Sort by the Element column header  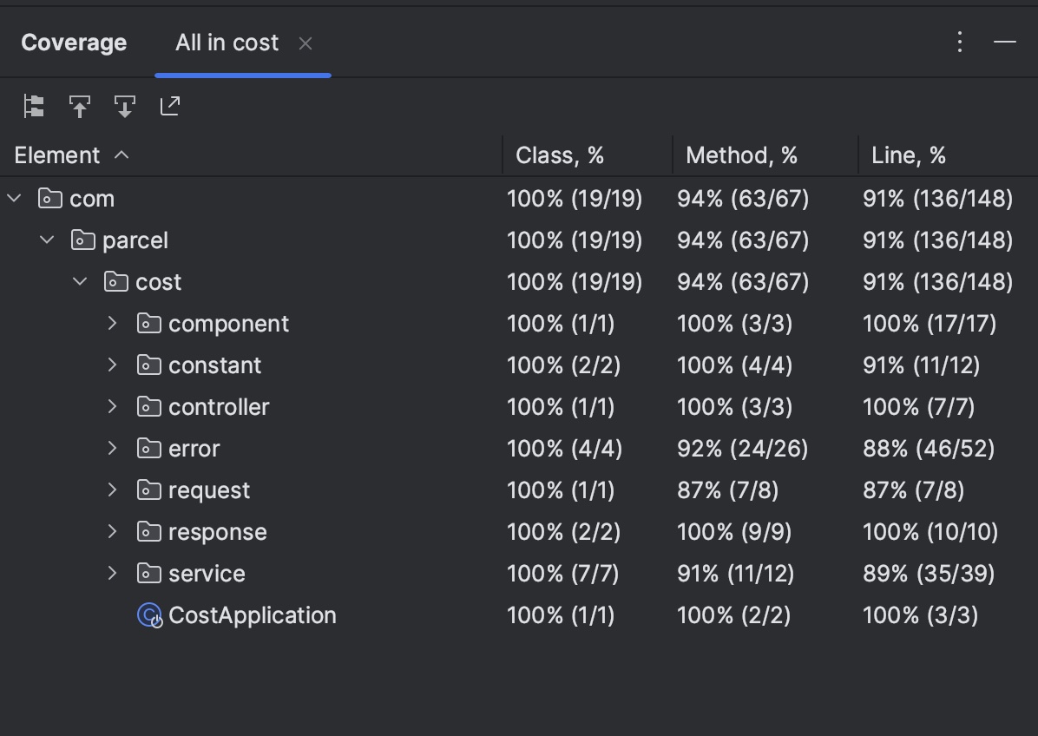click(x=57, y=155)
